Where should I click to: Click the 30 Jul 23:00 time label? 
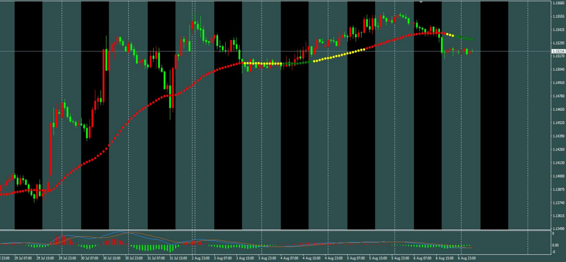click(x=134, y=258)
